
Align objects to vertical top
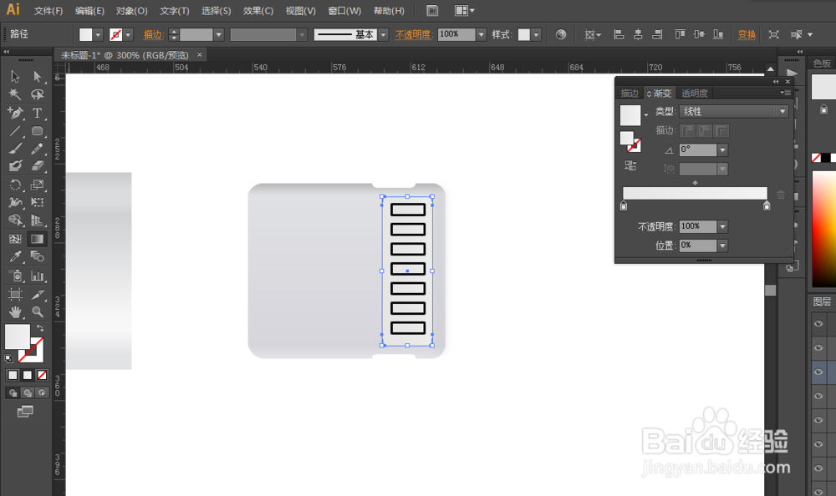click(x=680, y=34)
